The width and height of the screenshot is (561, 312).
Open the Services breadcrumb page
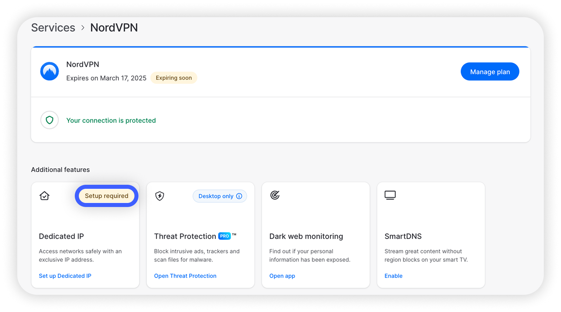(x=53, y=28)
